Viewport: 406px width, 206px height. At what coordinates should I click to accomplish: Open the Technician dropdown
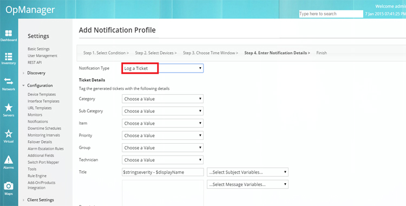tap(162, 160)
